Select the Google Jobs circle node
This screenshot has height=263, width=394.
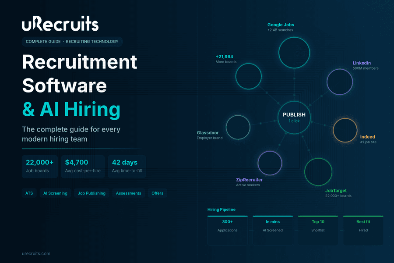(x=294, y=53)
